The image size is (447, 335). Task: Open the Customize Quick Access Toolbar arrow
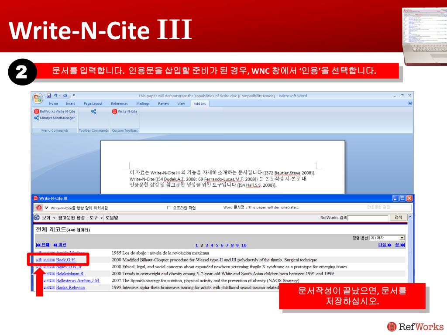pos(74,96)
